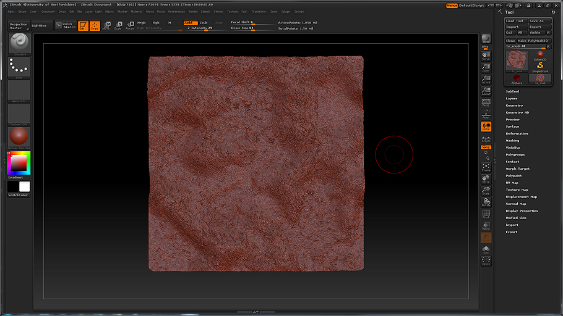Screen dimensions: 563x316
Task: Toggle Local symmetry mode
Action: (486, 127)
